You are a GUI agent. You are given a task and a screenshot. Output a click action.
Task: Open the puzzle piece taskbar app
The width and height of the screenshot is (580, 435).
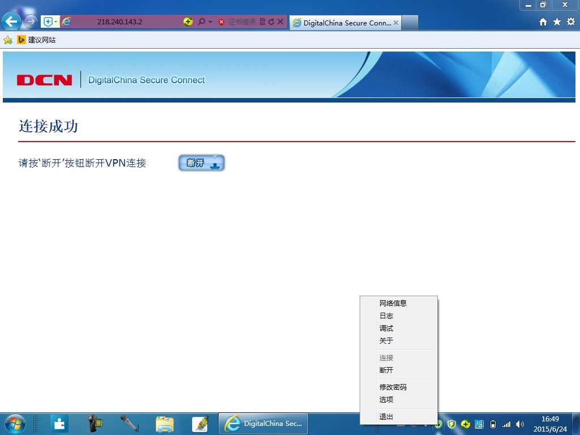[59, 424]
